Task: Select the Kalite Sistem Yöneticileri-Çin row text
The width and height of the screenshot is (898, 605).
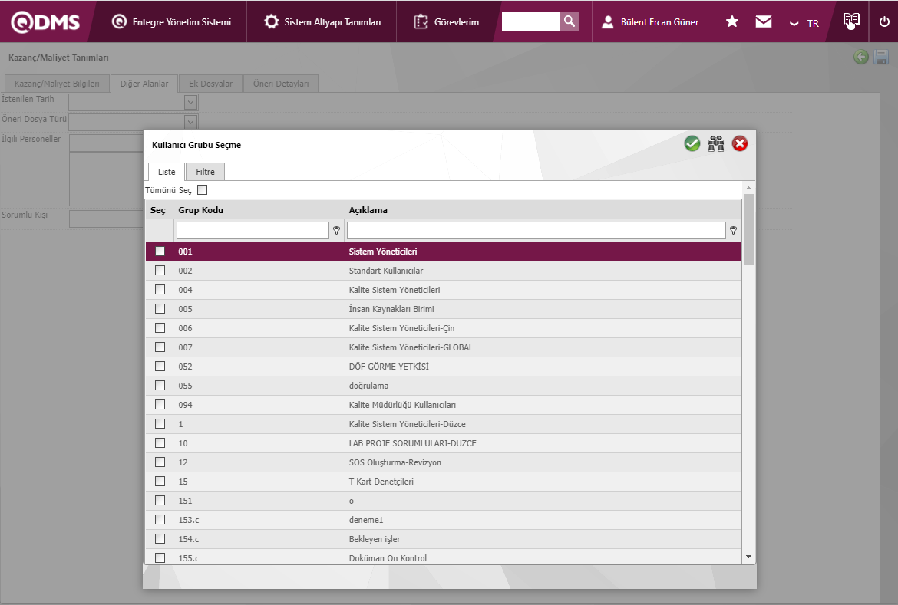Action: click(401, 328)
